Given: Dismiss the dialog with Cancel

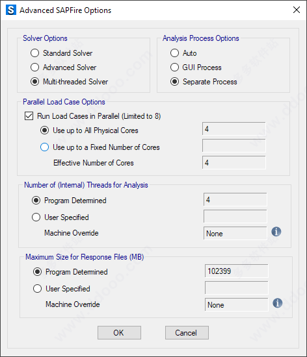Looking at the screenshot, I should click(x=187, y=333).
